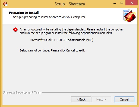Minimize the Setup window
The height and width of the screenshot is (107, 139).
point(115,3)
